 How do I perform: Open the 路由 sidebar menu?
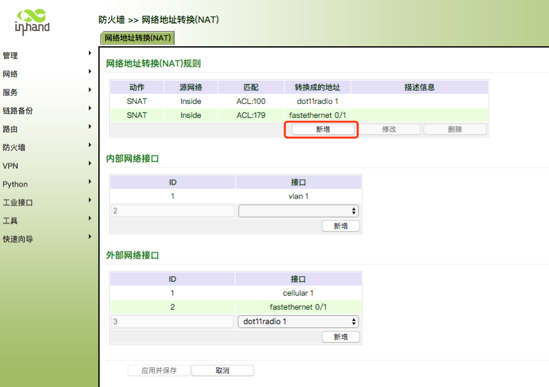(11, 129)
